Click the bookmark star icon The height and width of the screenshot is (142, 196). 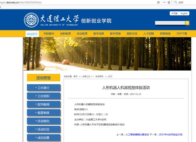pos(169,2)
